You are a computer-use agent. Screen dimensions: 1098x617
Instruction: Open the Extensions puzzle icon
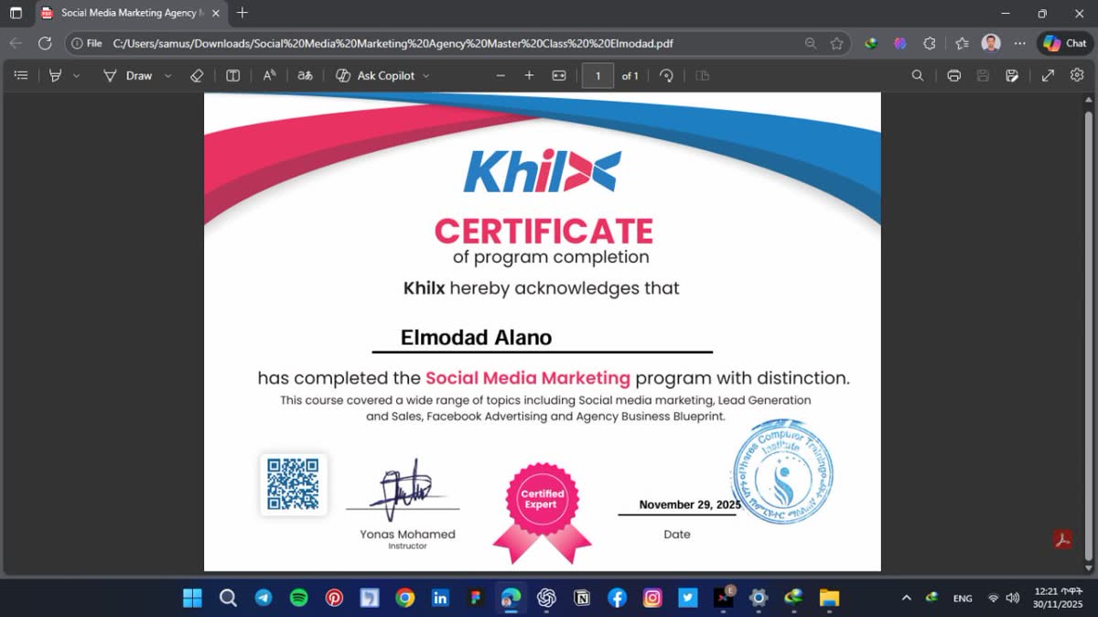pyautogui.click(x=930, y=43)
